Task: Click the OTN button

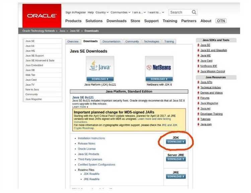Action: pyautogui.click(x=221, y=21)
